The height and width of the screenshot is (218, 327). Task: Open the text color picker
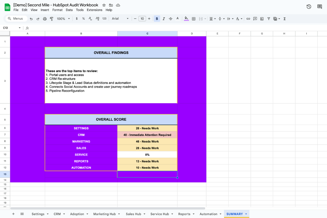click(177, 19)
